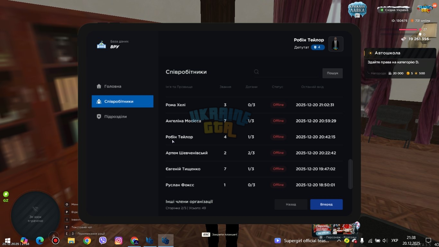439x247 pixels.
Task: Click the gold coin reward icon
Action: [408, 73]
